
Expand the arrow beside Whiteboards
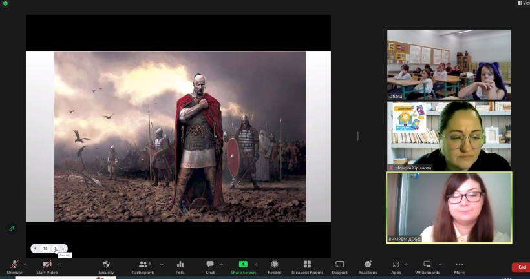coord(440,264)
